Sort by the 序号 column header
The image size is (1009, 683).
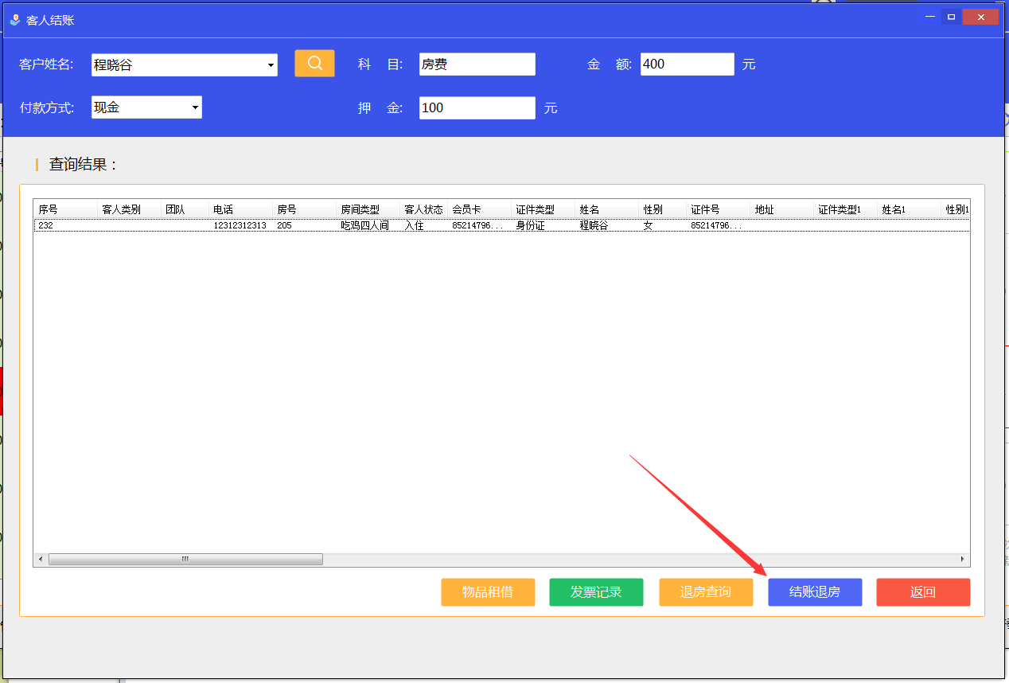click(x=64, y=209)
